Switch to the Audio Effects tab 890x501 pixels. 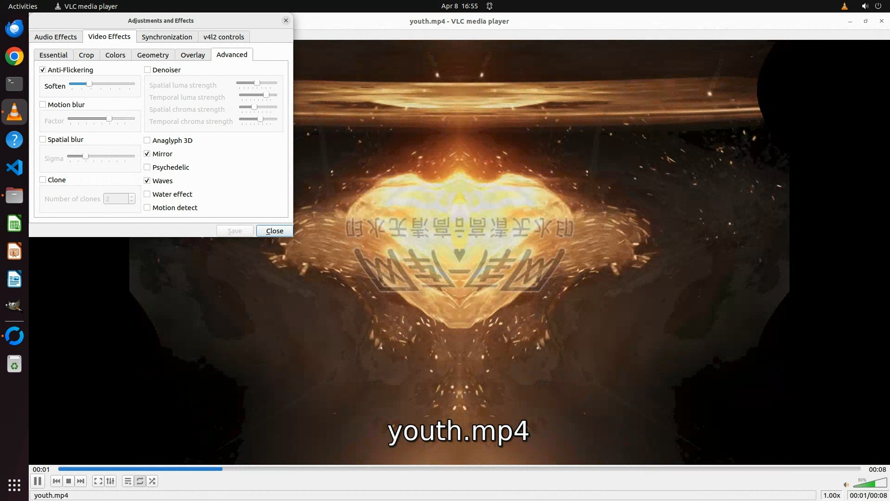[x=55, y=37]
